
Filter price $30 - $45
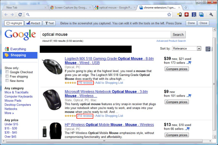[11, 133]
